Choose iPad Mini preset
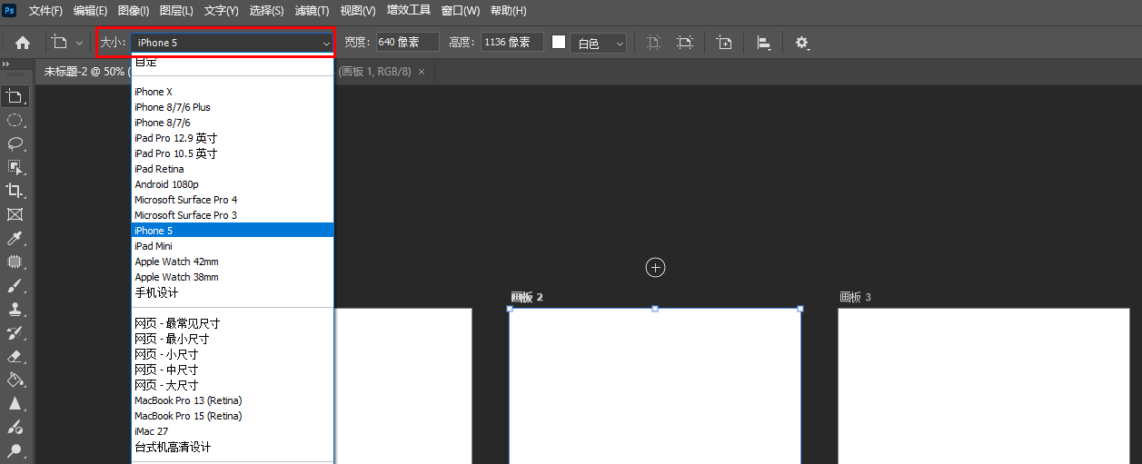 233,246
